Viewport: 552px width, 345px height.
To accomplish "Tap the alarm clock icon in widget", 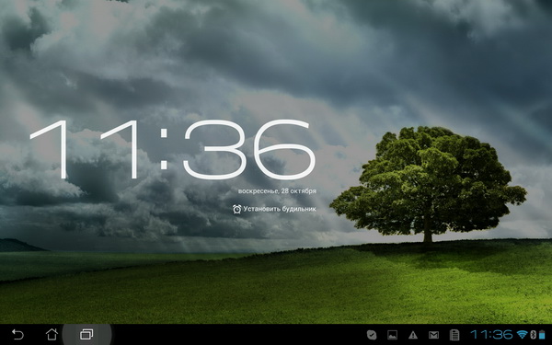I will coord(237,209).
